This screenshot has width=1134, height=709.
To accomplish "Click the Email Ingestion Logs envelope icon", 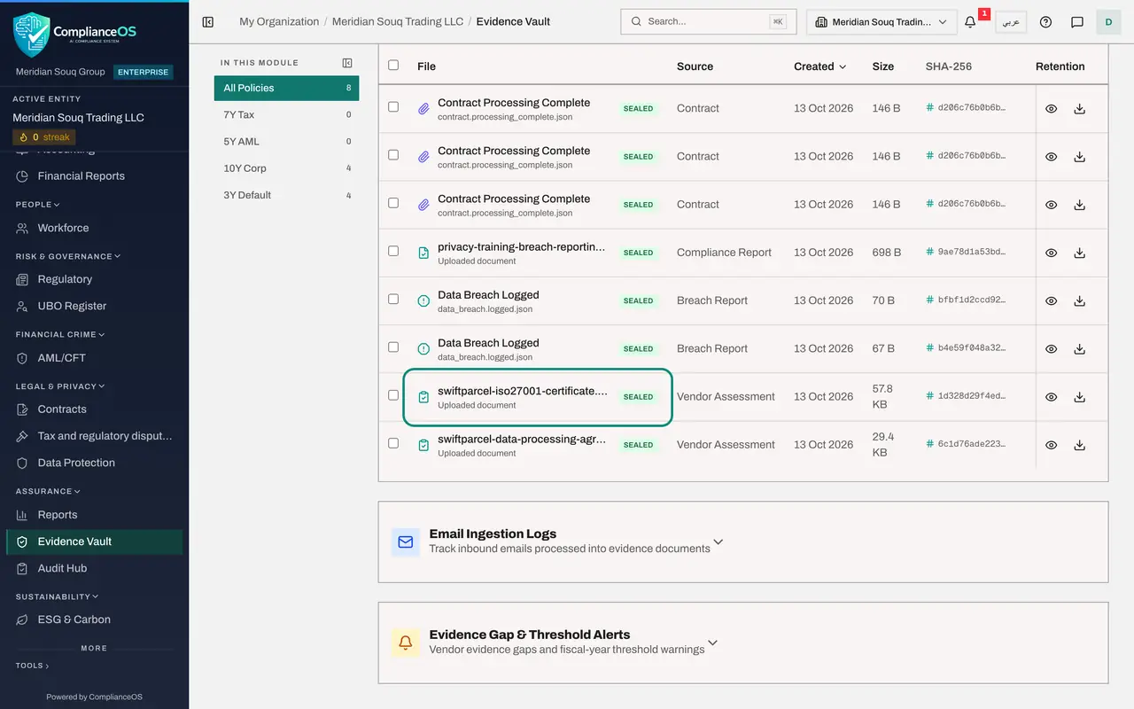I will (406, 541).
